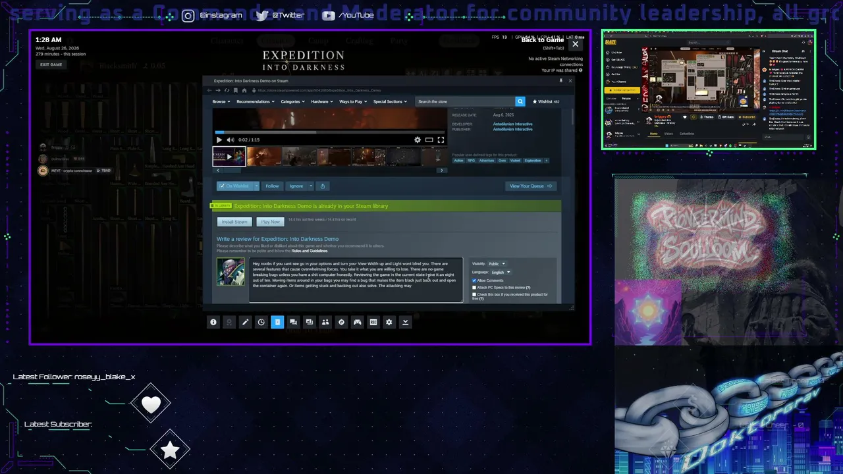The width and height of the screenshot is (843, 474).
Task: Open the Ignore options dropdown arrow
Action: [x=311, y=186]
